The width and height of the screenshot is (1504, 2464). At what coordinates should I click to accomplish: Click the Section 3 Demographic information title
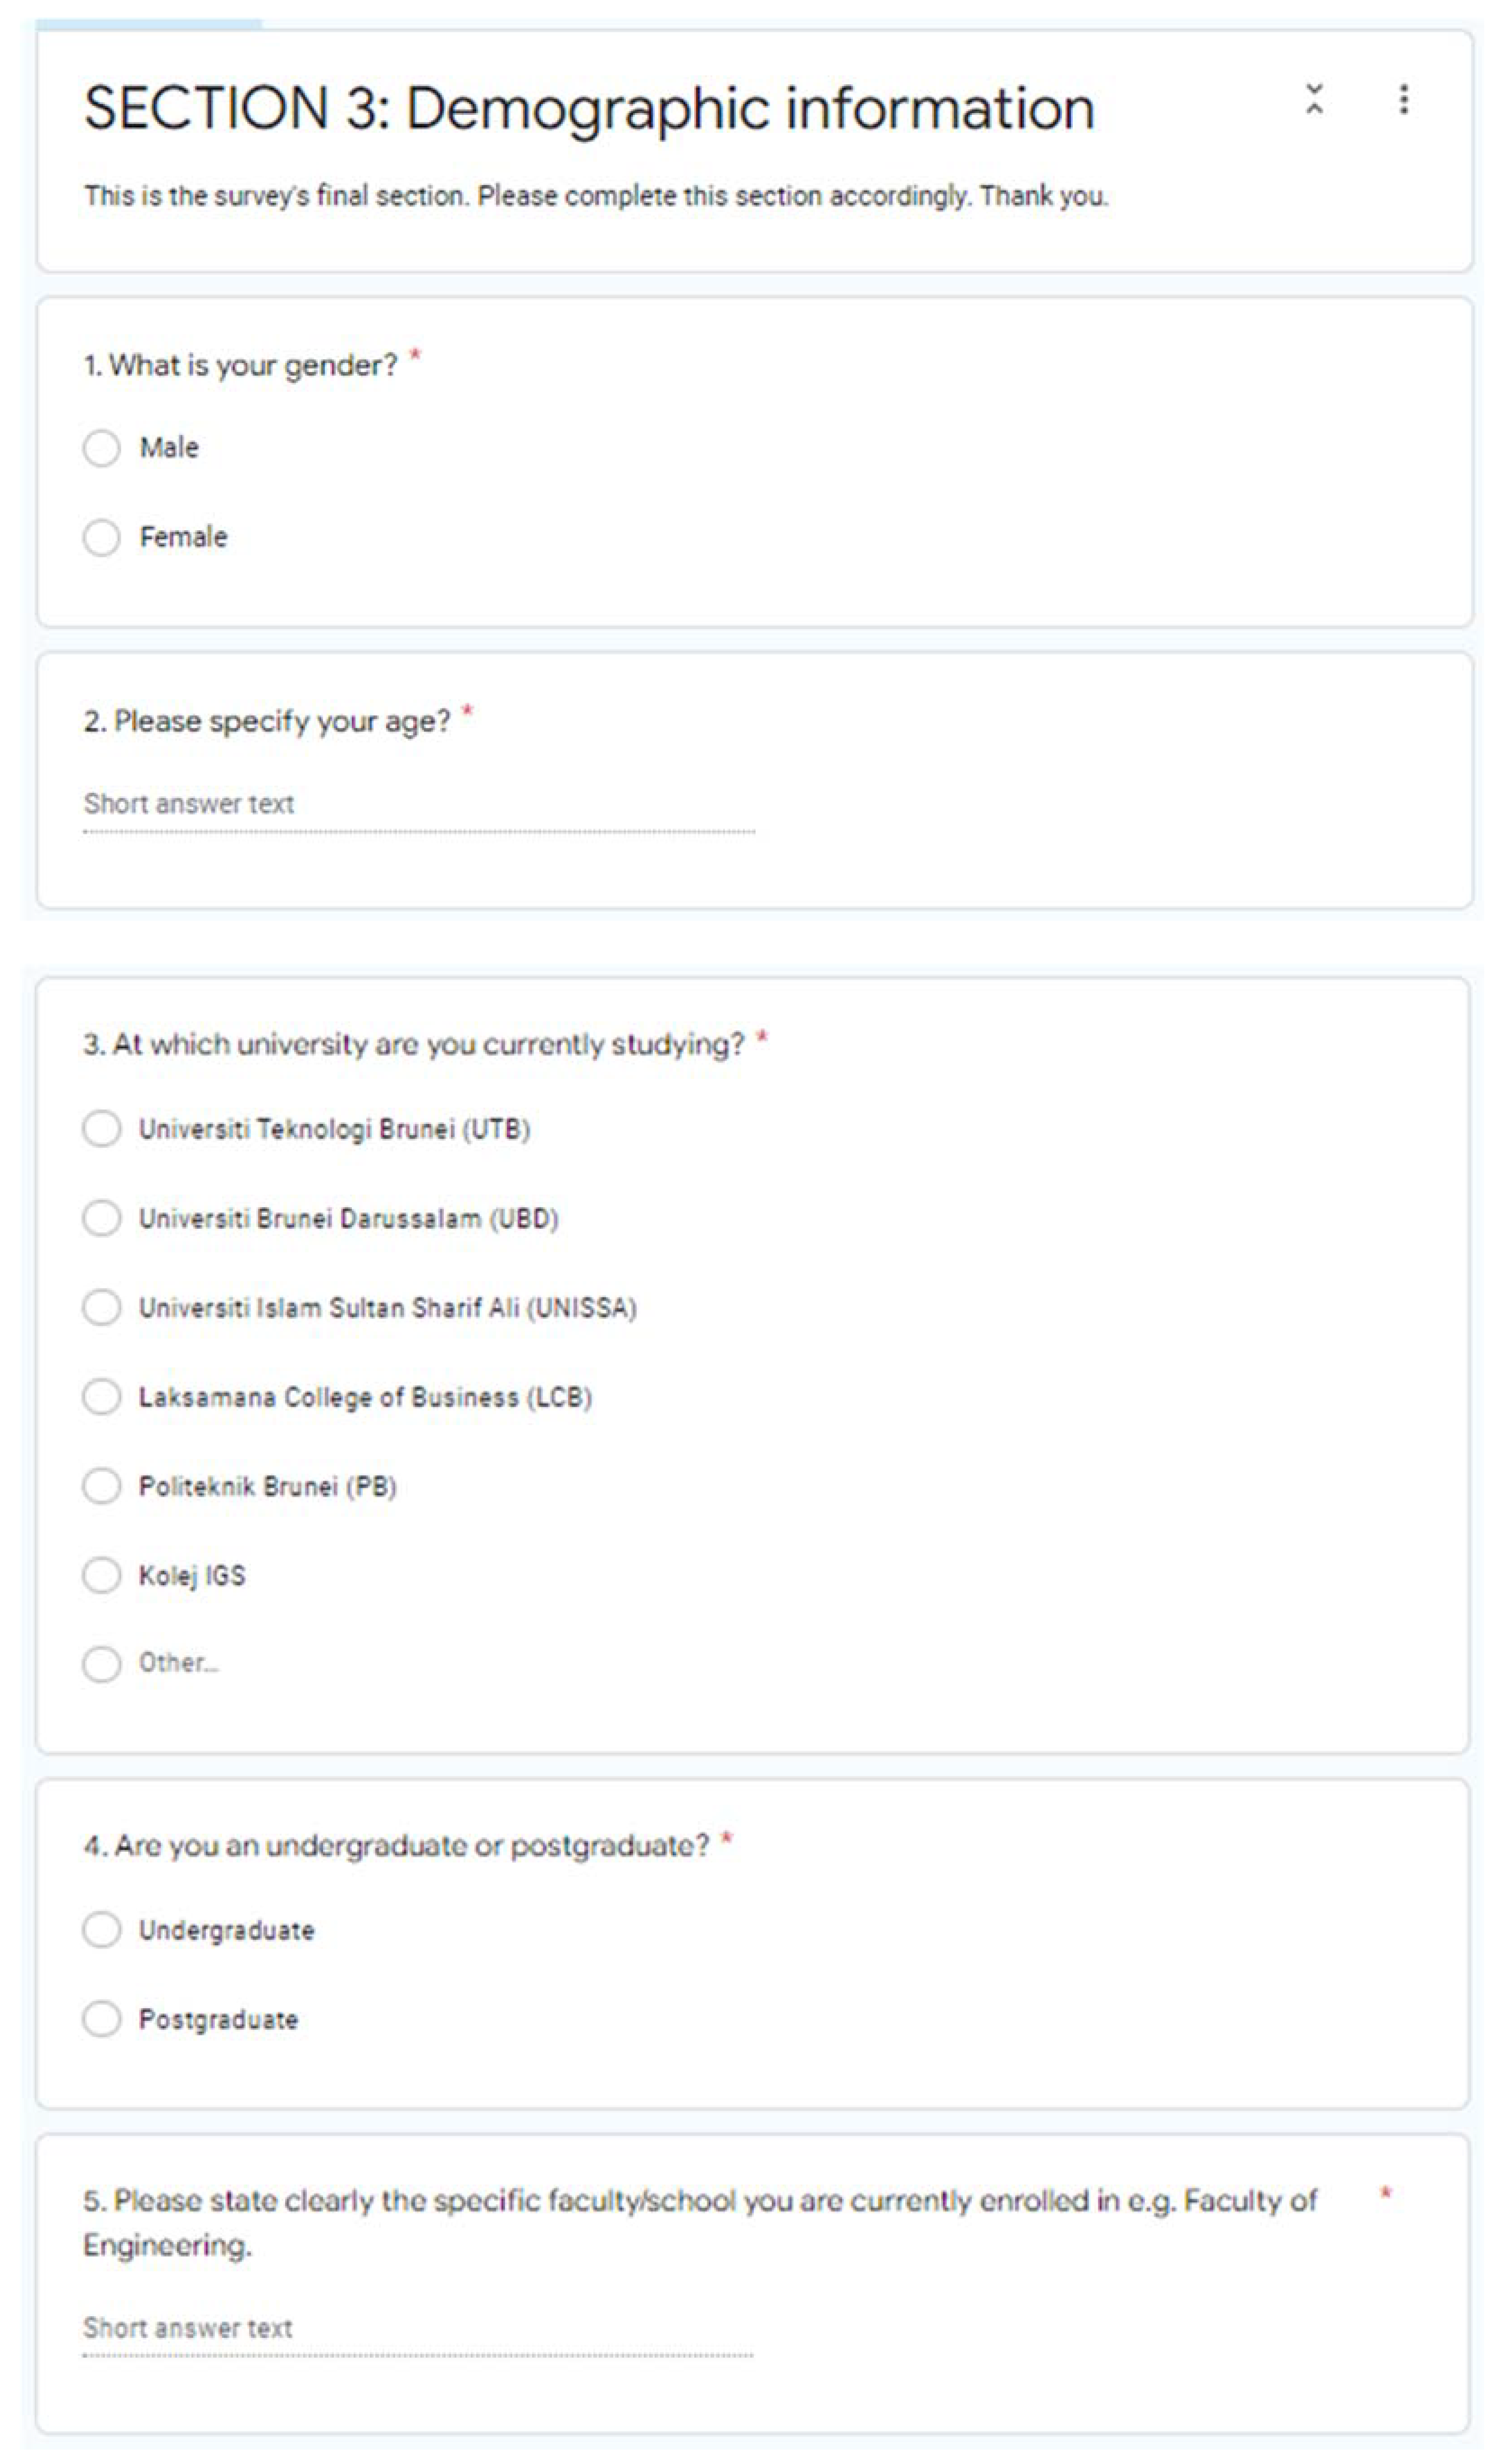(589, 108)
